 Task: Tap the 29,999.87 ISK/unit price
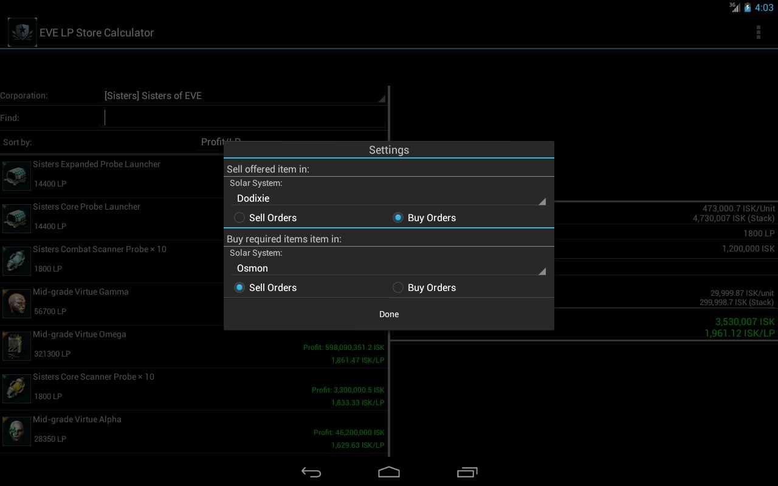click(x=742, y=293)
